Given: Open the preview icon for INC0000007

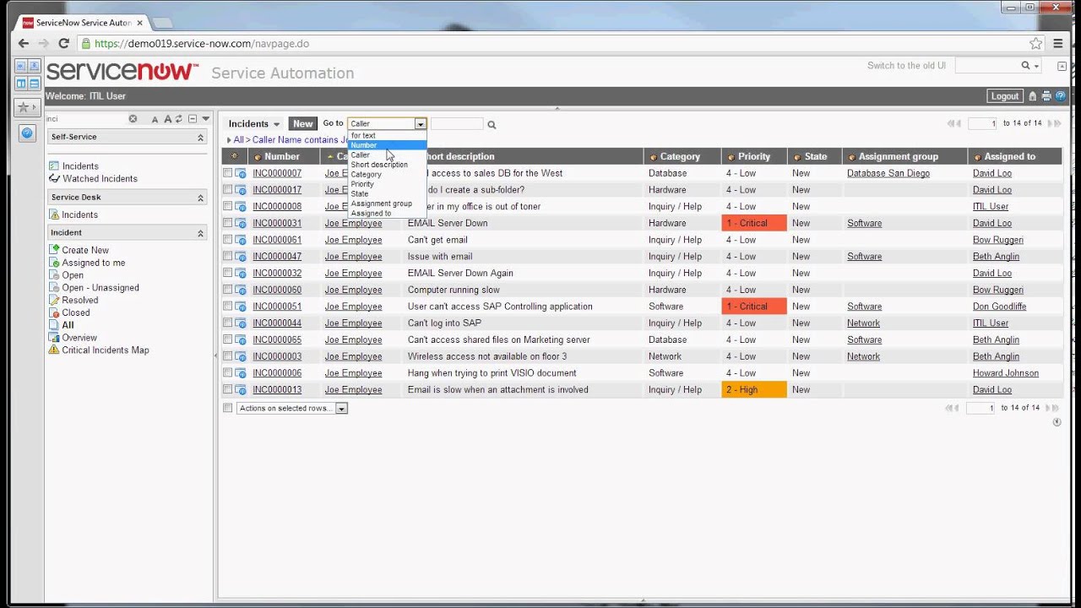Looking at the screenshot, I should (241, 174).
